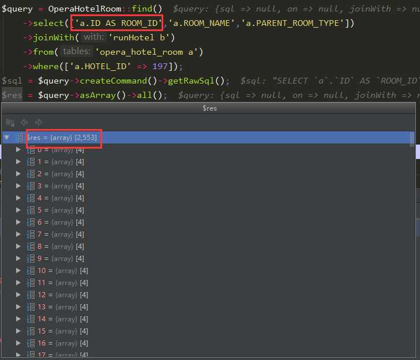Image resolution: width=420 pixels, height=360 pixels.
Task: Click the 'joinWith' method name
Action: 53,37
